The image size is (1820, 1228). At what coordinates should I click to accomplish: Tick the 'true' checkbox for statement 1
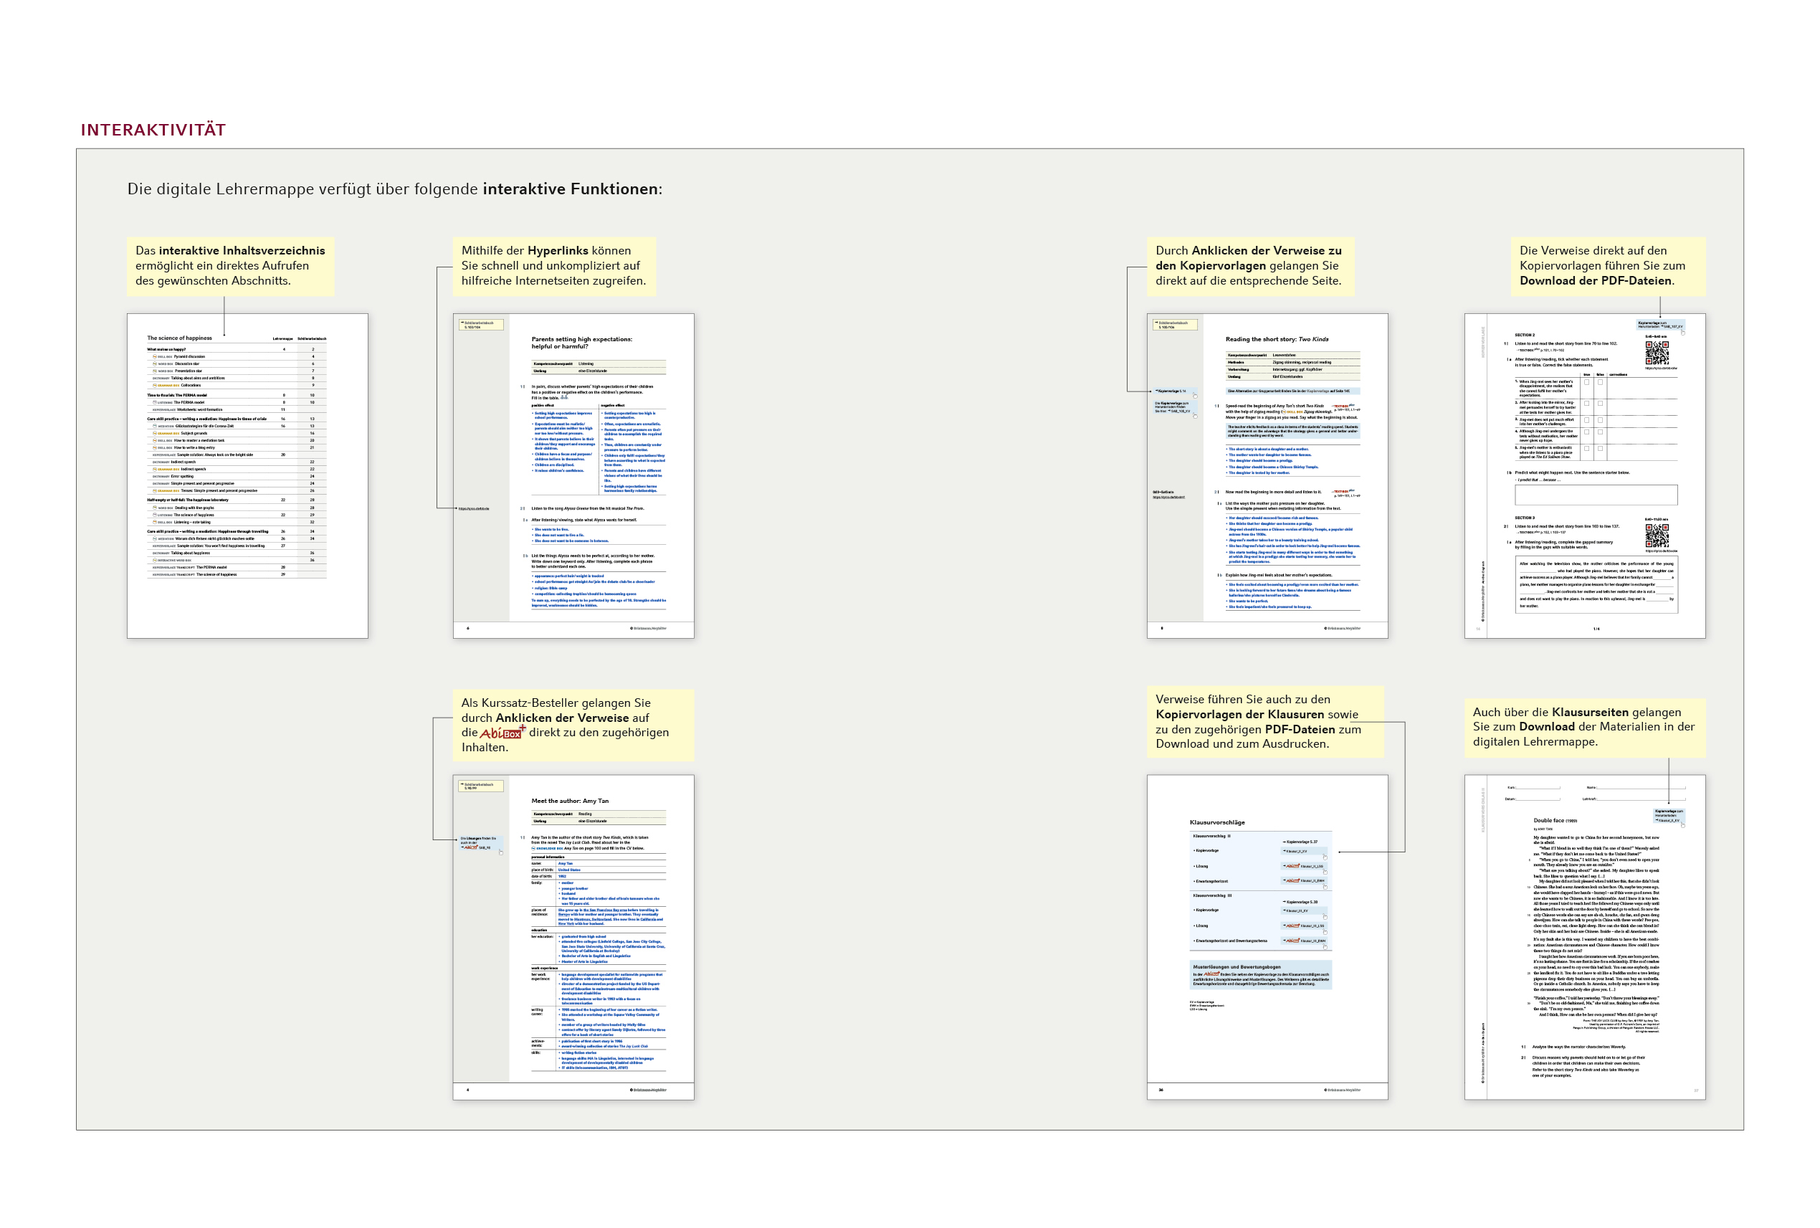(1588, 383)
